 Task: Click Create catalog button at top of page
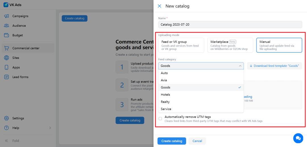[74, 18]
